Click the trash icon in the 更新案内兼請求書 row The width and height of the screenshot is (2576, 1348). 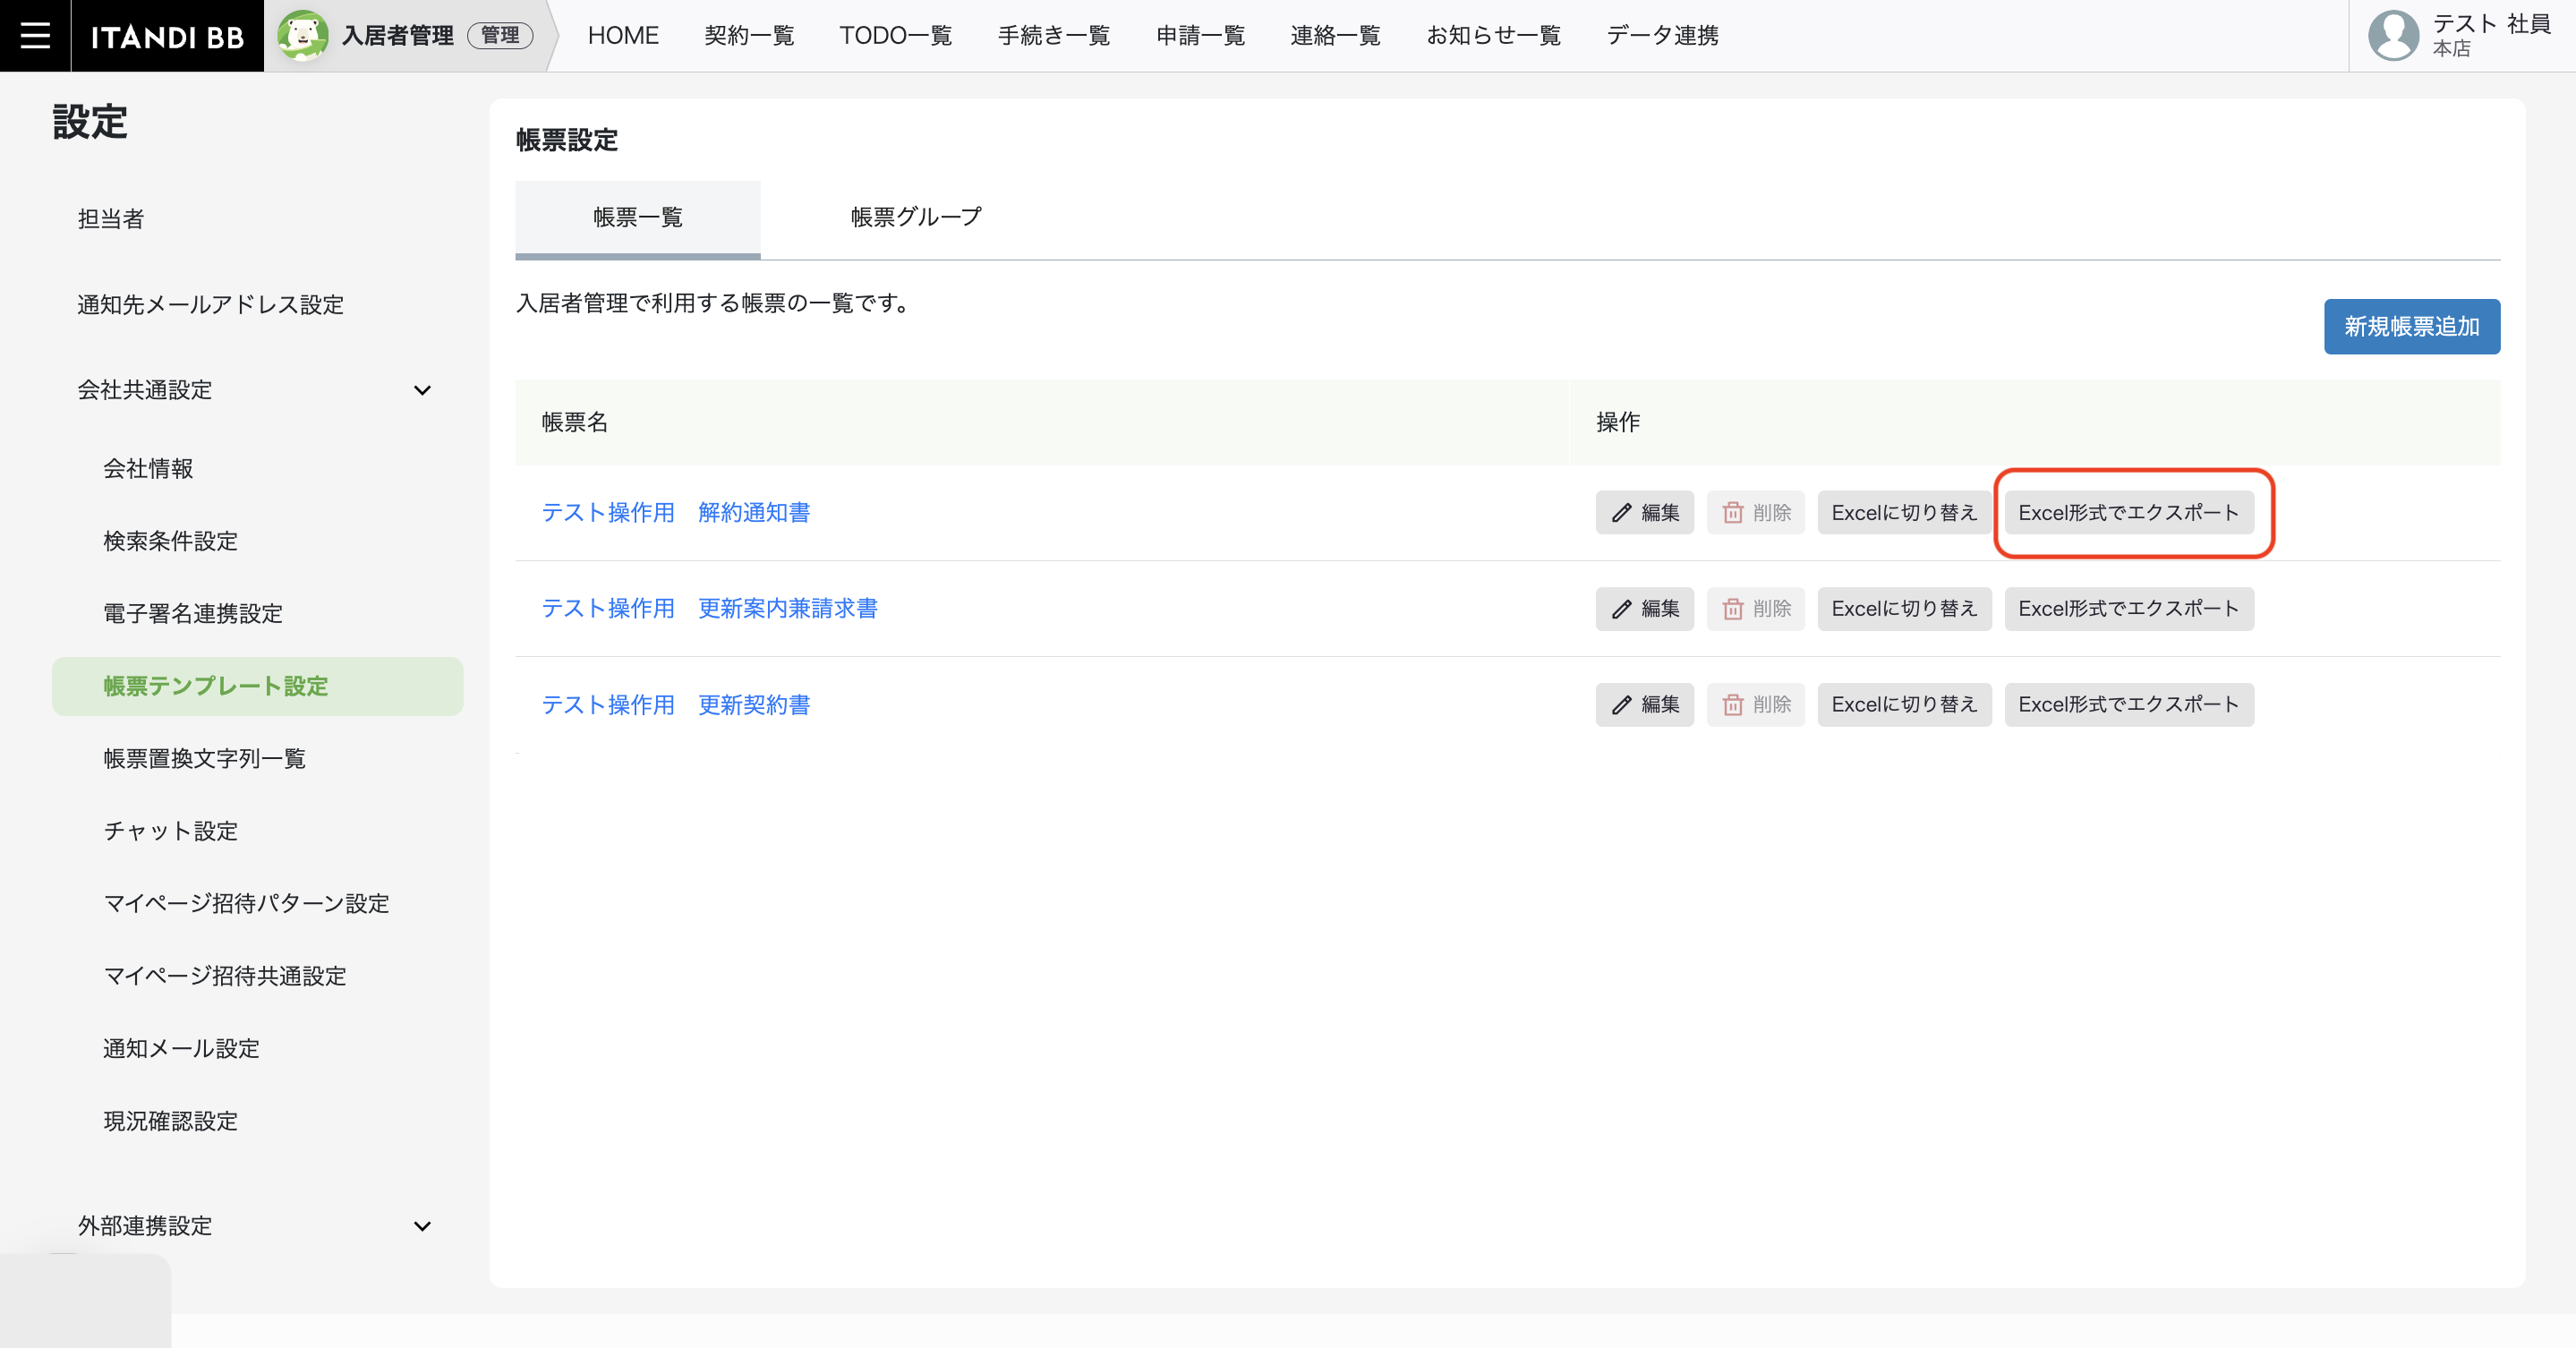click(1733, 609)
